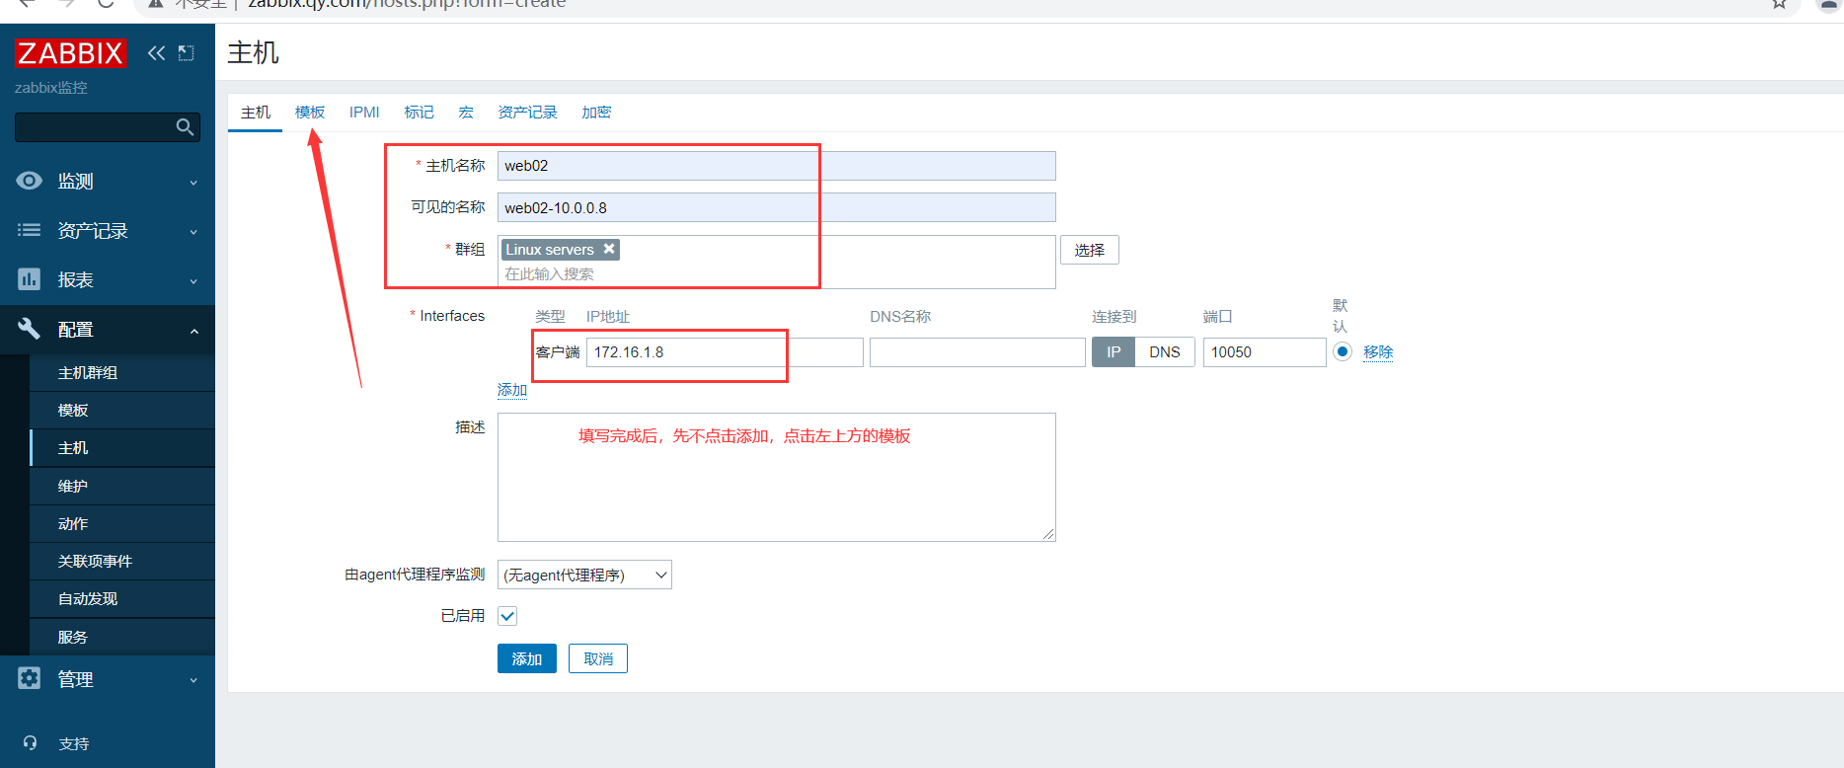Switch to the 标记 tab
The image size is (1844, 768).
click(419, 113)
